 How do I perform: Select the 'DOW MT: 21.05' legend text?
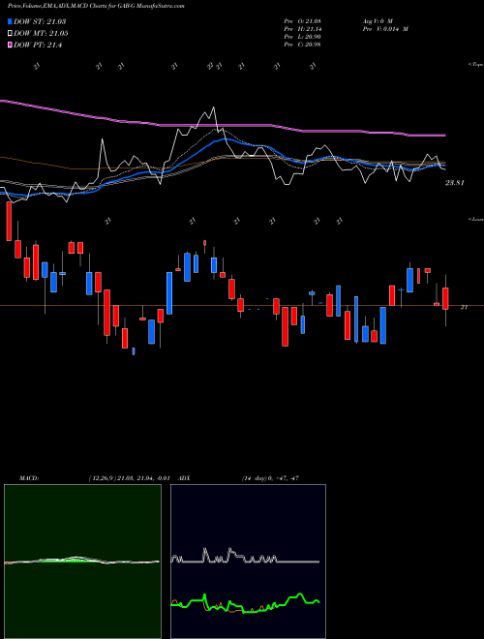[42, 34]
